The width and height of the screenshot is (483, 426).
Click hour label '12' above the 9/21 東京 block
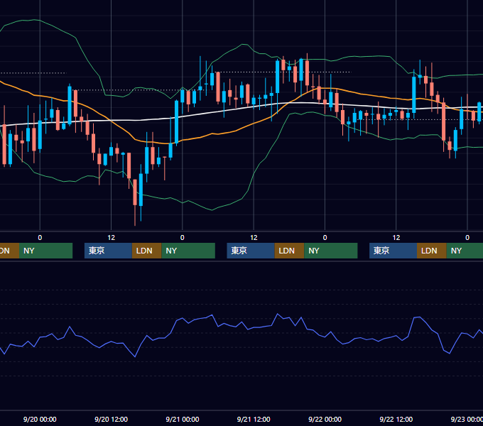pyautogui.click(x=254, y=238)
